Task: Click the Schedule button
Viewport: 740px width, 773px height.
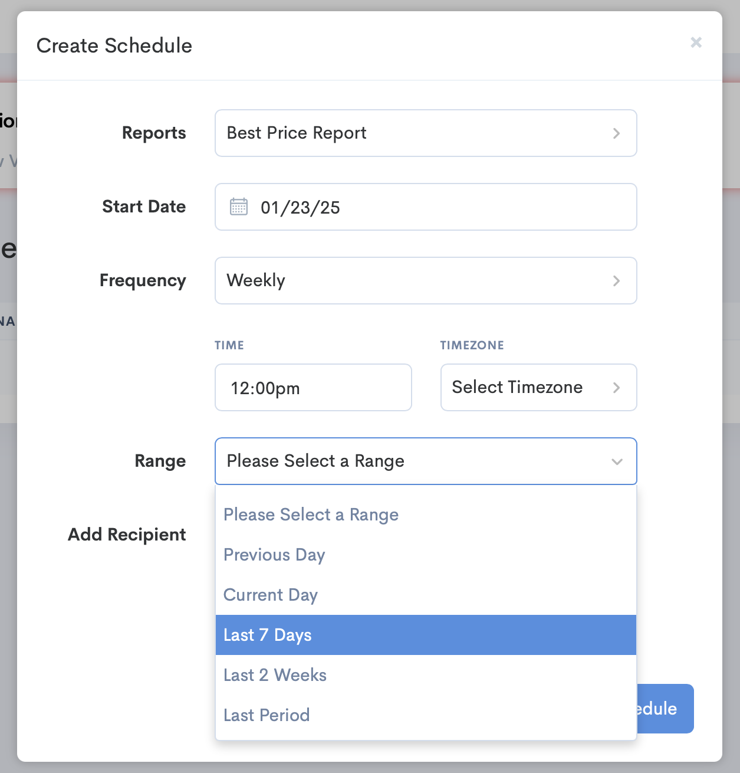Action: 660,709
